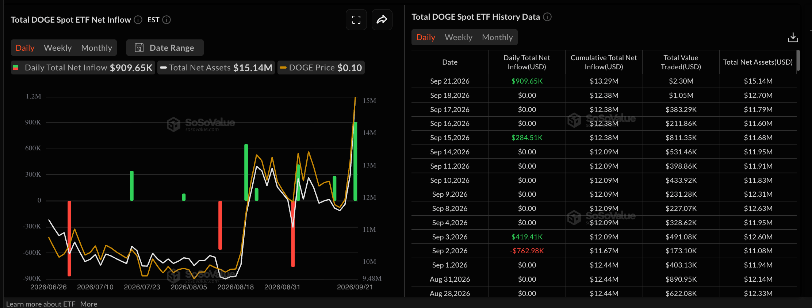Screen dimensions: 812x308
Task: Select Daily tab in chart panel
Action: 25,48
